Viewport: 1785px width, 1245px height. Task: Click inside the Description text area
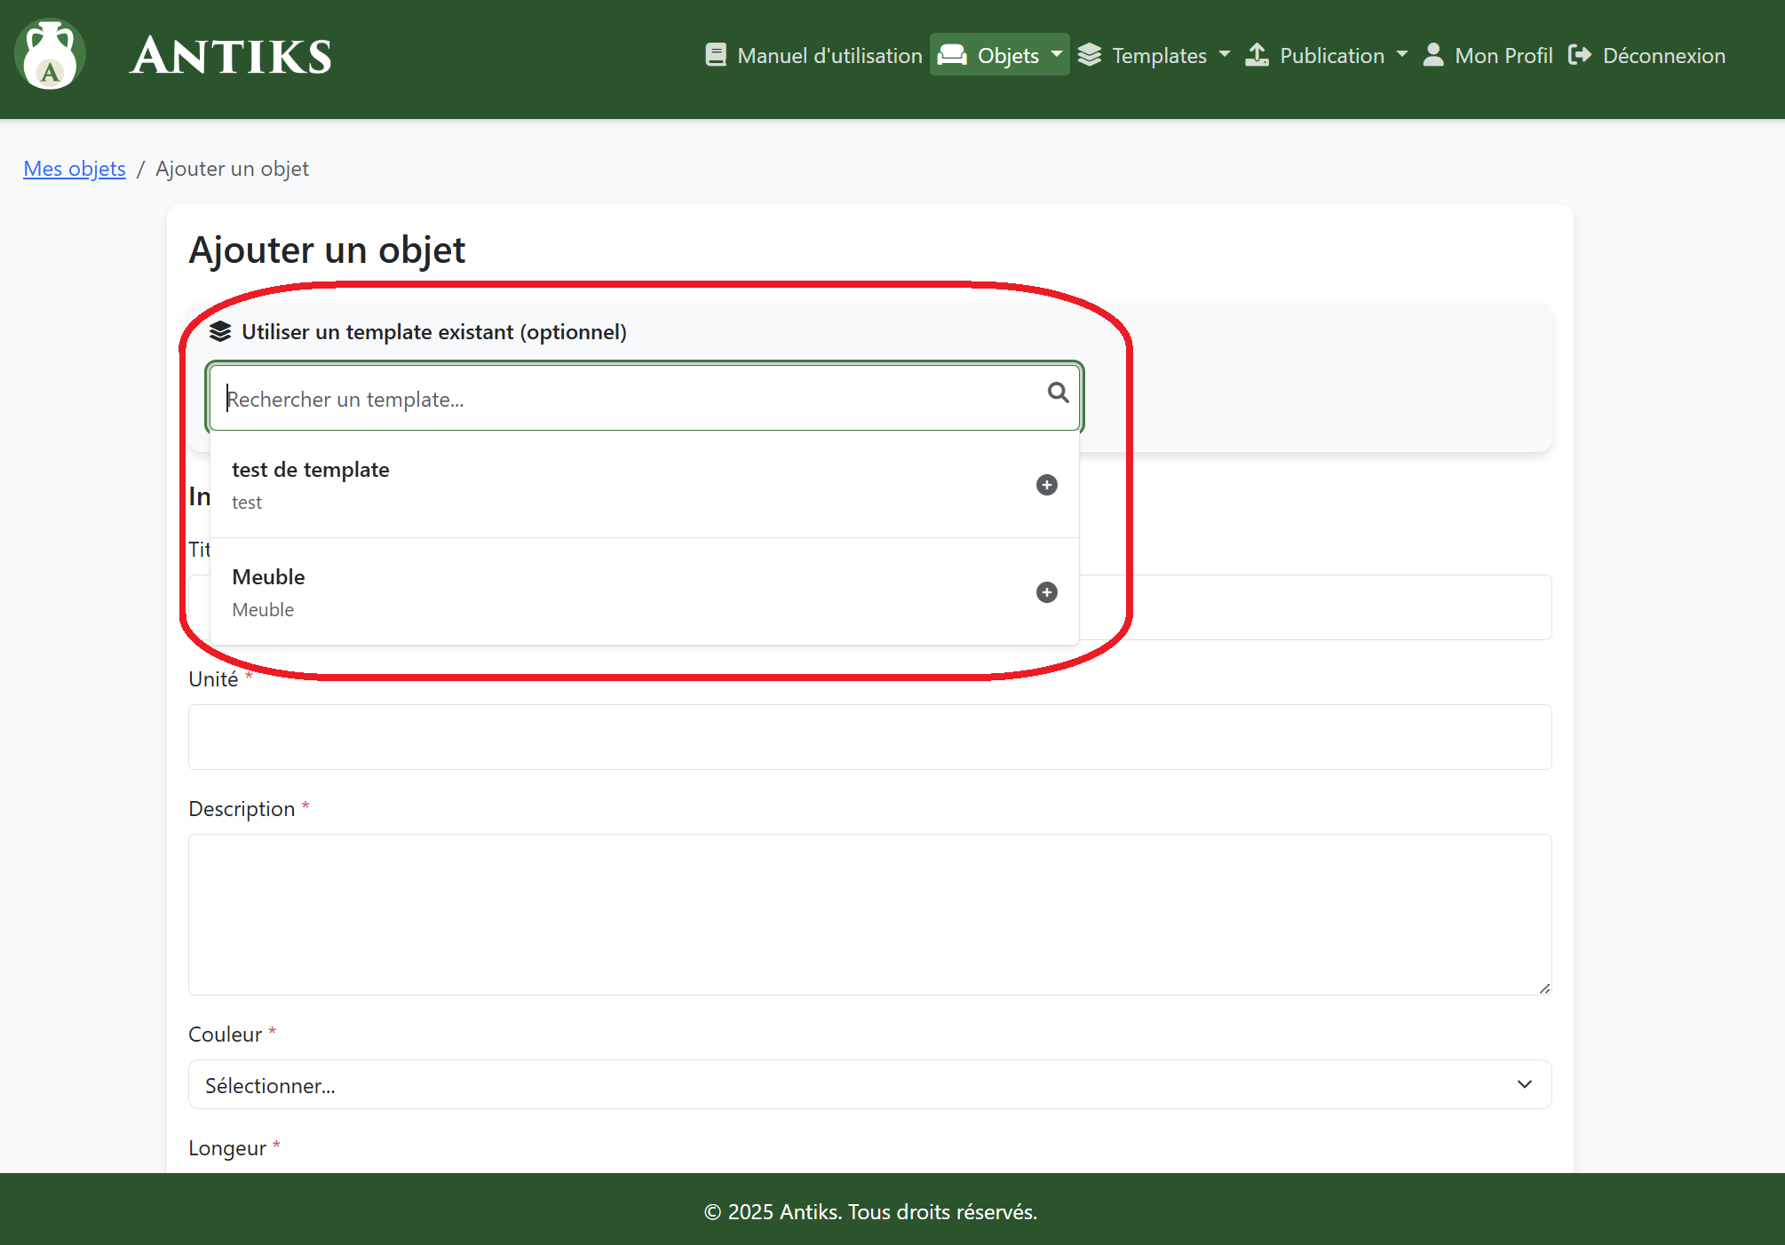(x=869, y=914)
